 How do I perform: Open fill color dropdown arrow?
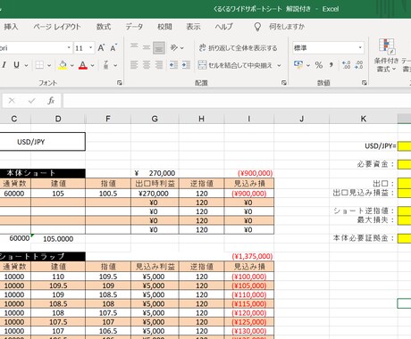pos(71,65)
